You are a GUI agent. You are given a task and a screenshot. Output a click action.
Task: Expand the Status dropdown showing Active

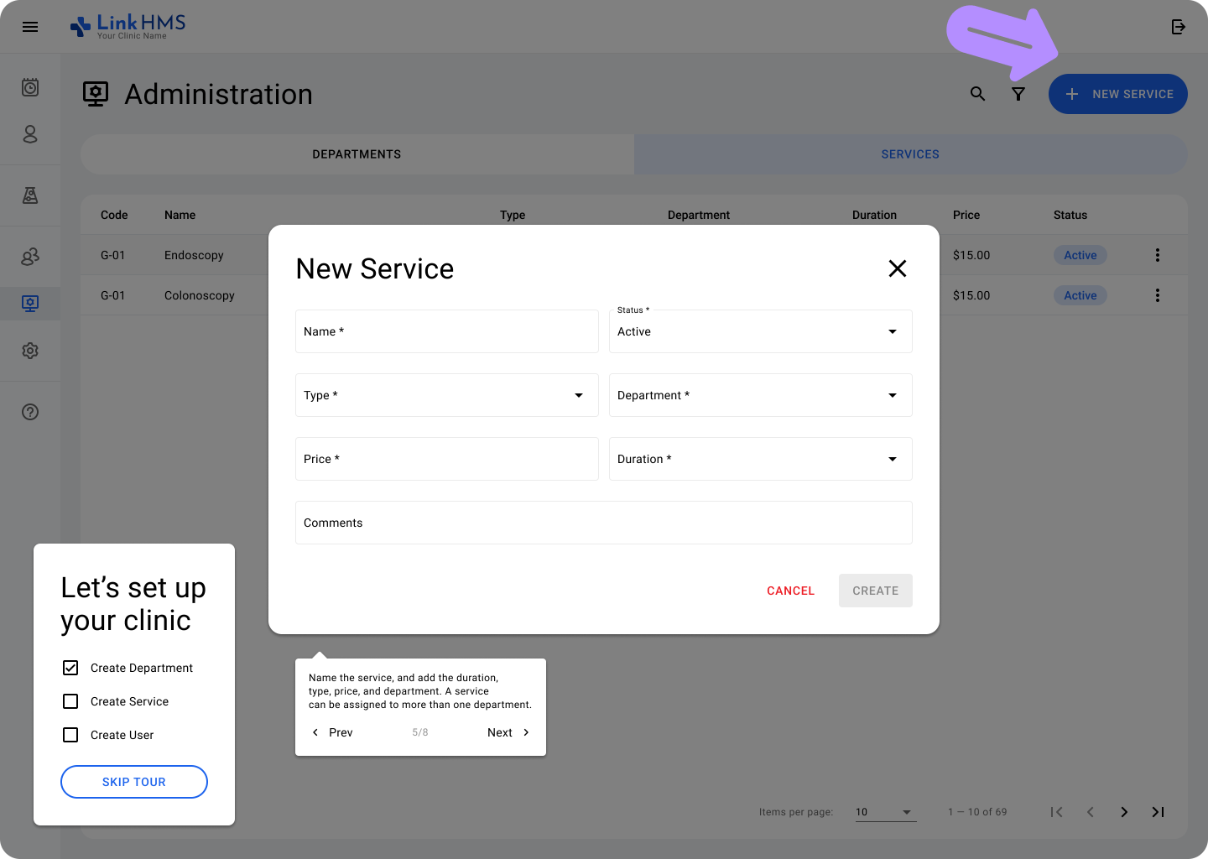[x=760, y=331]
